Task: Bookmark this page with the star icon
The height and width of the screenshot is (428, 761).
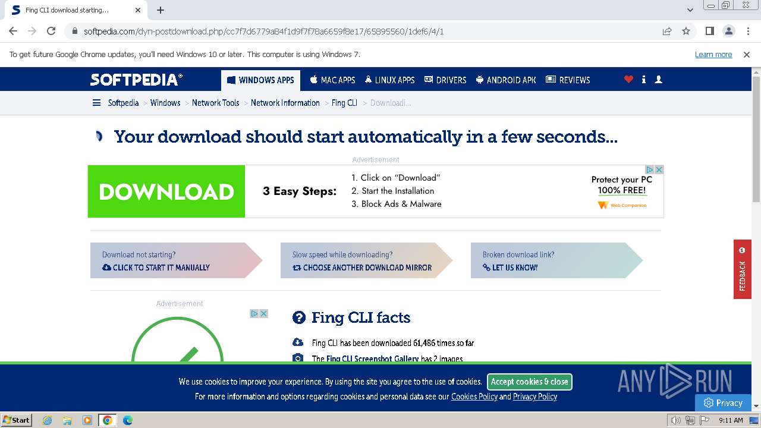Action: pos(686,32)
